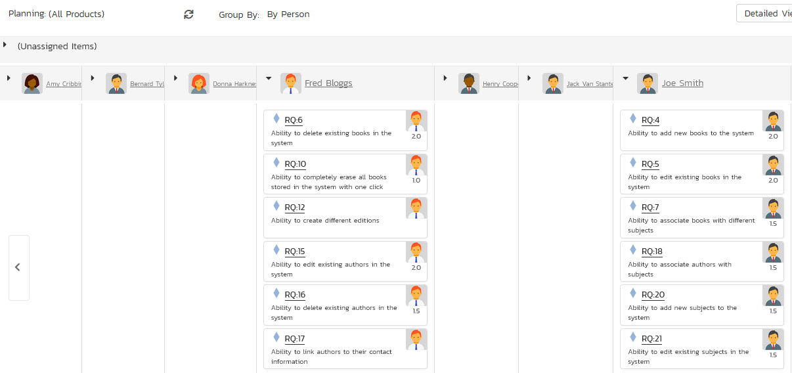792x373 pixels.
Task: Click the refresh icon next to Planning
Action: pos(188,14)
